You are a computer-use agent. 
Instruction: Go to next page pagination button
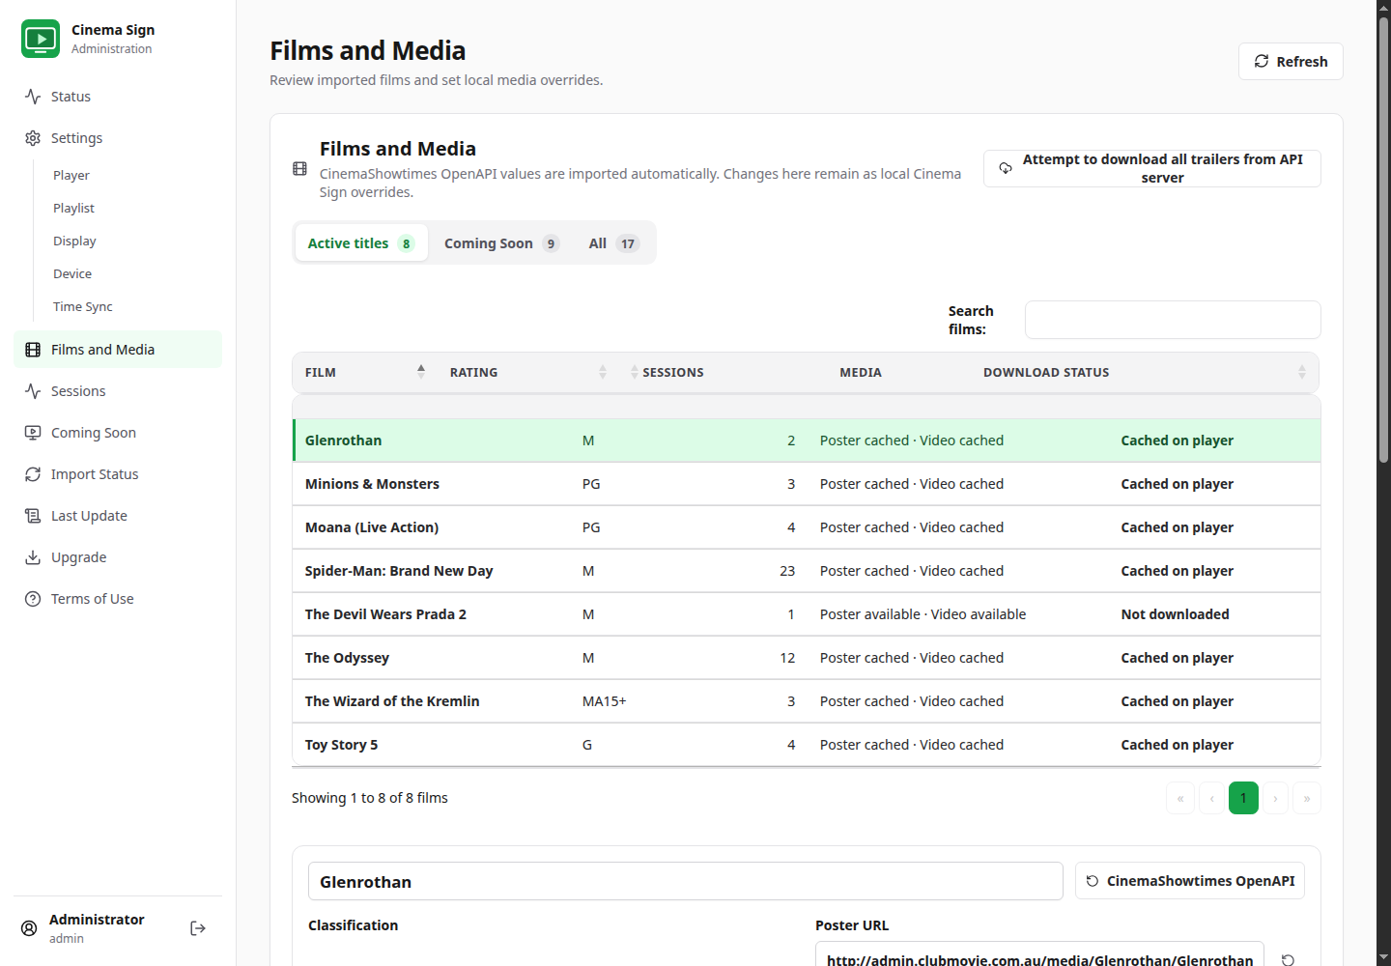point(1275,798)
